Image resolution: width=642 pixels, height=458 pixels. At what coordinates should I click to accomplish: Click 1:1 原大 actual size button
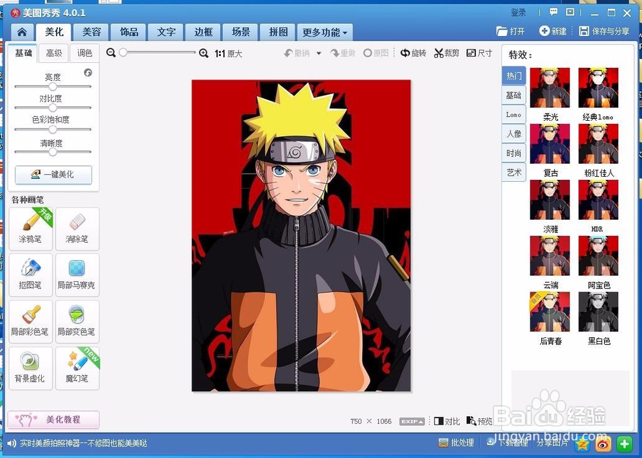pyautogui.click(x=229, y=53)
